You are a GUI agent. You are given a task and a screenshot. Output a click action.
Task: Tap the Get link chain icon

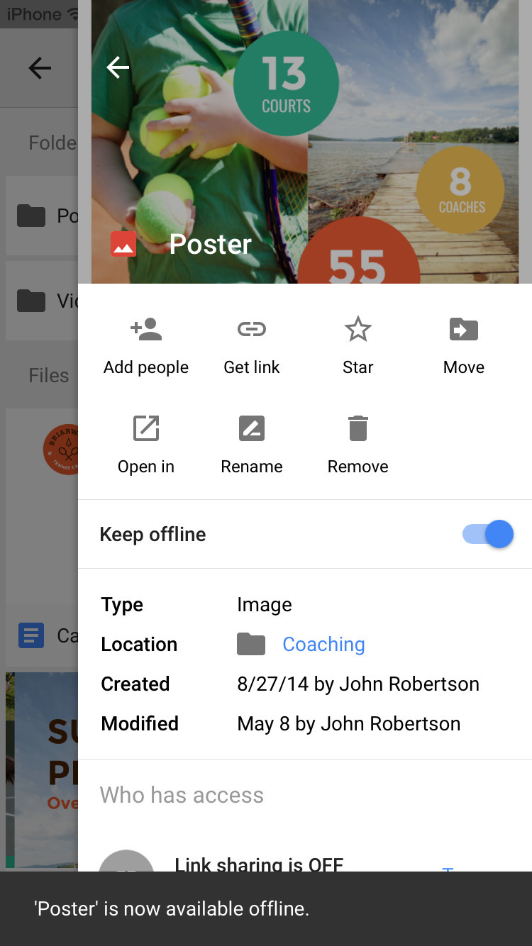(x=251, y=330)
